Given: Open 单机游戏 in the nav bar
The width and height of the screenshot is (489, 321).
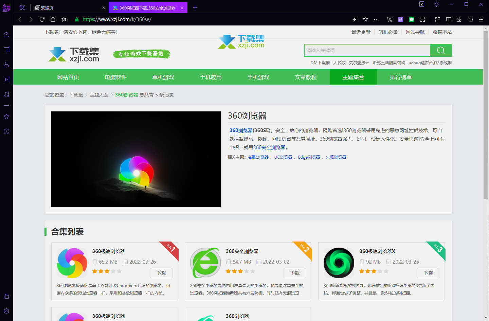Looking at the screenshot, I should (x=163, y=77).
